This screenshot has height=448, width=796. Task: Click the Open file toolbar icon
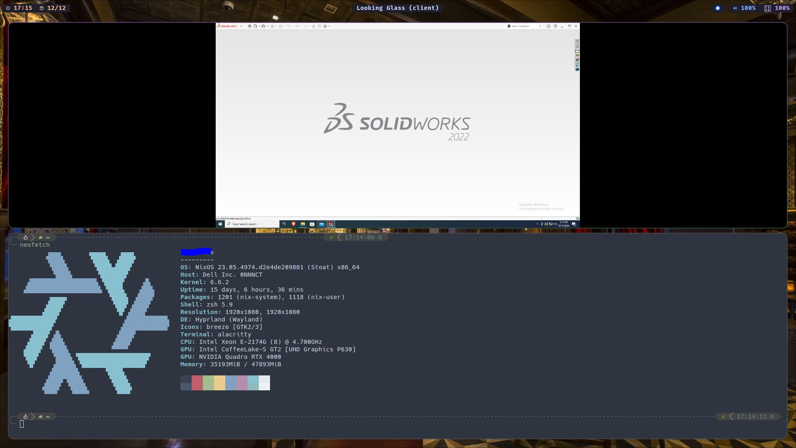click(x=263, y=26)
